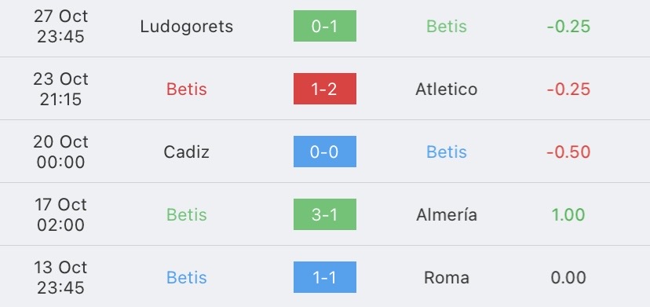Select green Betis in Almería row
Image resolution: width=650 pixels, height=307 pixels.
(x=187, y=215)
